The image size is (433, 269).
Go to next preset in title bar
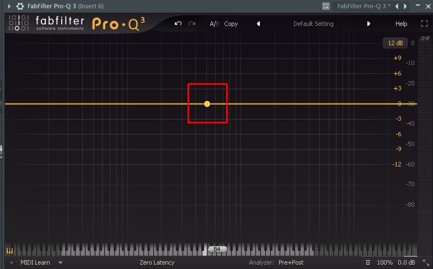pyautogui.click(x=405, y=6)
